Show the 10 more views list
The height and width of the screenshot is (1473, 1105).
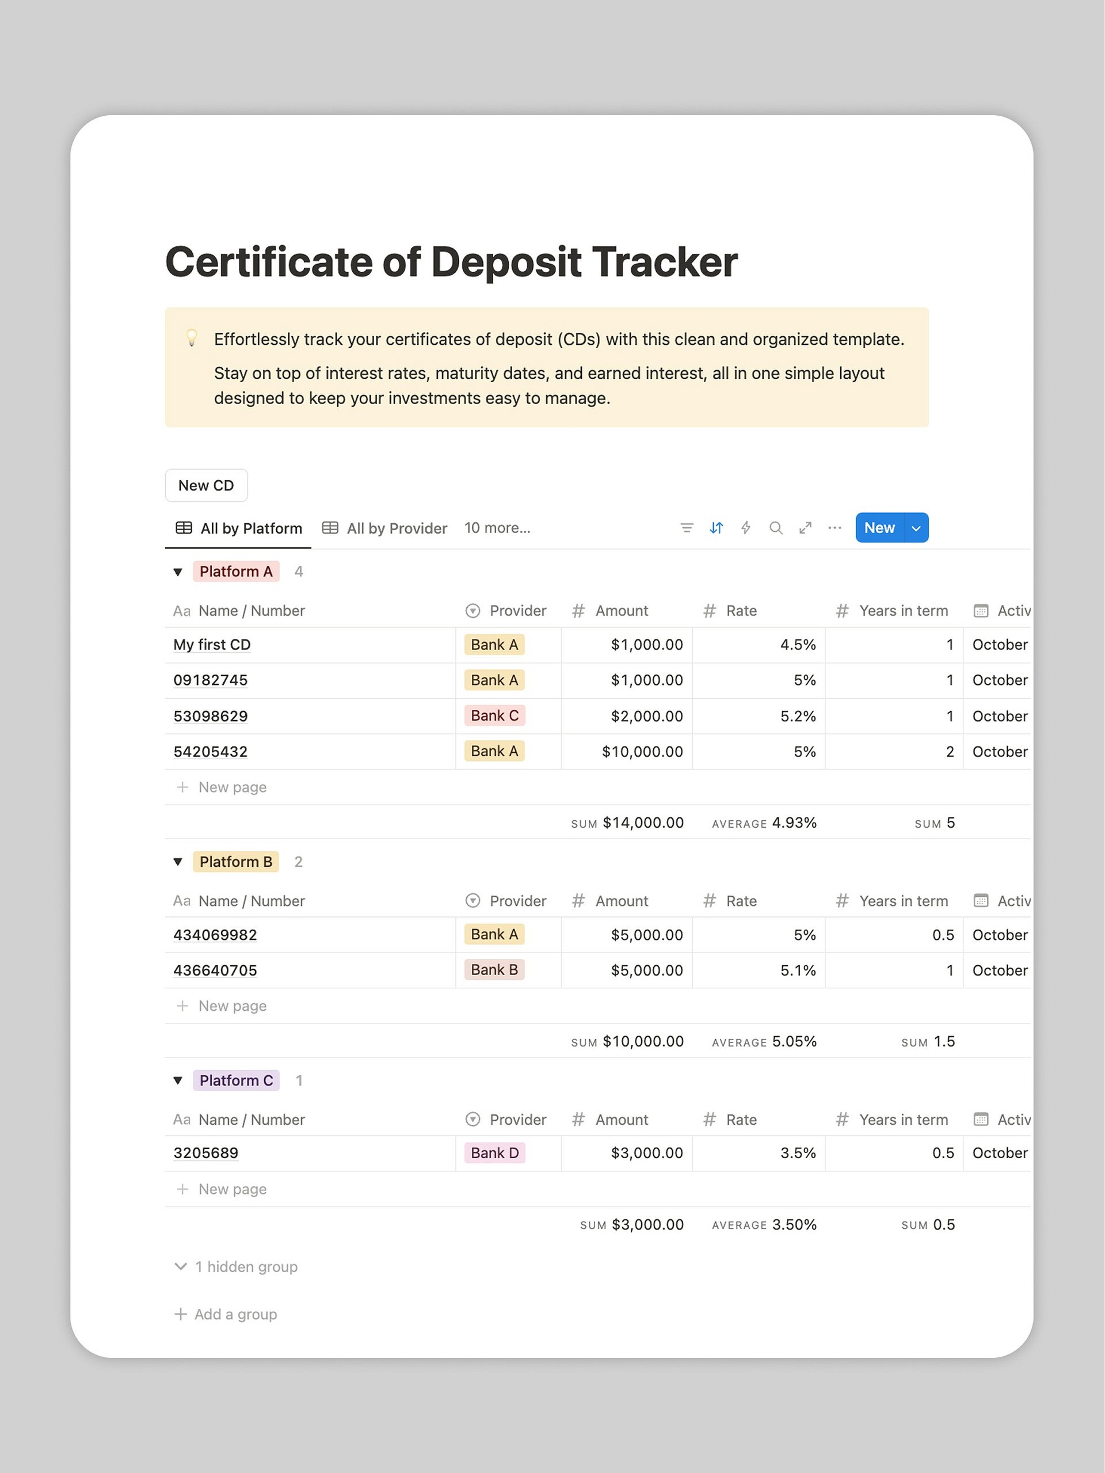click(x=497, y=528)
